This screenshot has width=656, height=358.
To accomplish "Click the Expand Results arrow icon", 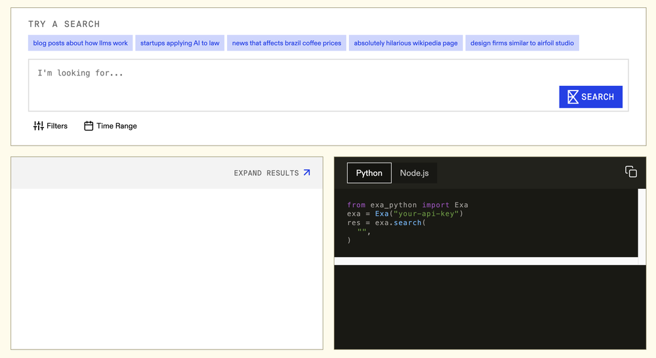I will click(x=306, y=172).
